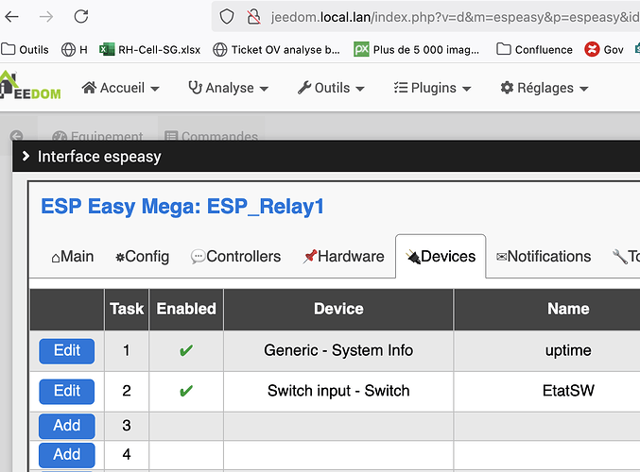Click the enabled checkmark for task 1

point(186,350)
